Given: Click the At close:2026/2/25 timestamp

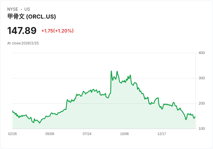Looking at the screenshot, I should click(x=23, y=43).
